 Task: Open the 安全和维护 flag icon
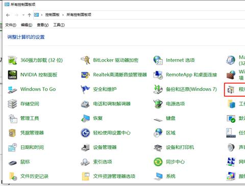click(85, 89)
